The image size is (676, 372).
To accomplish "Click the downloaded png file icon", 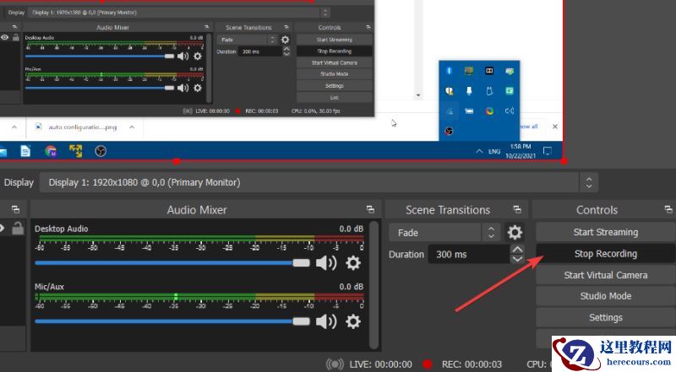I will tap(38, 127).
